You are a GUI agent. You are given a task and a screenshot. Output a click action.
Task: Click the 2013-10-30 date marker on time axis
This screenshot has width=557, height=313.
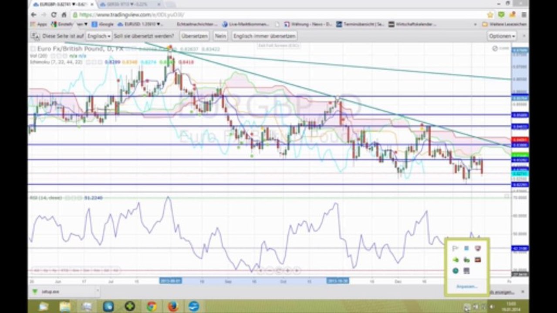click(x=338, y=281)
